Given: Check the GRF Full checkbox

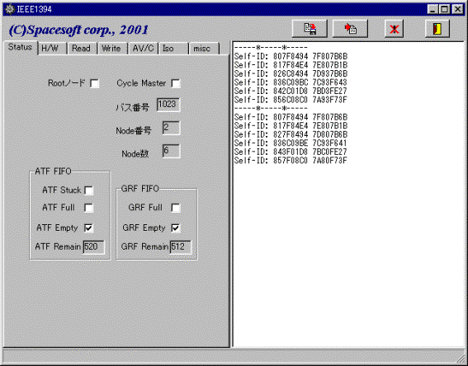Looking at the screenshot, I should point(176,208).
